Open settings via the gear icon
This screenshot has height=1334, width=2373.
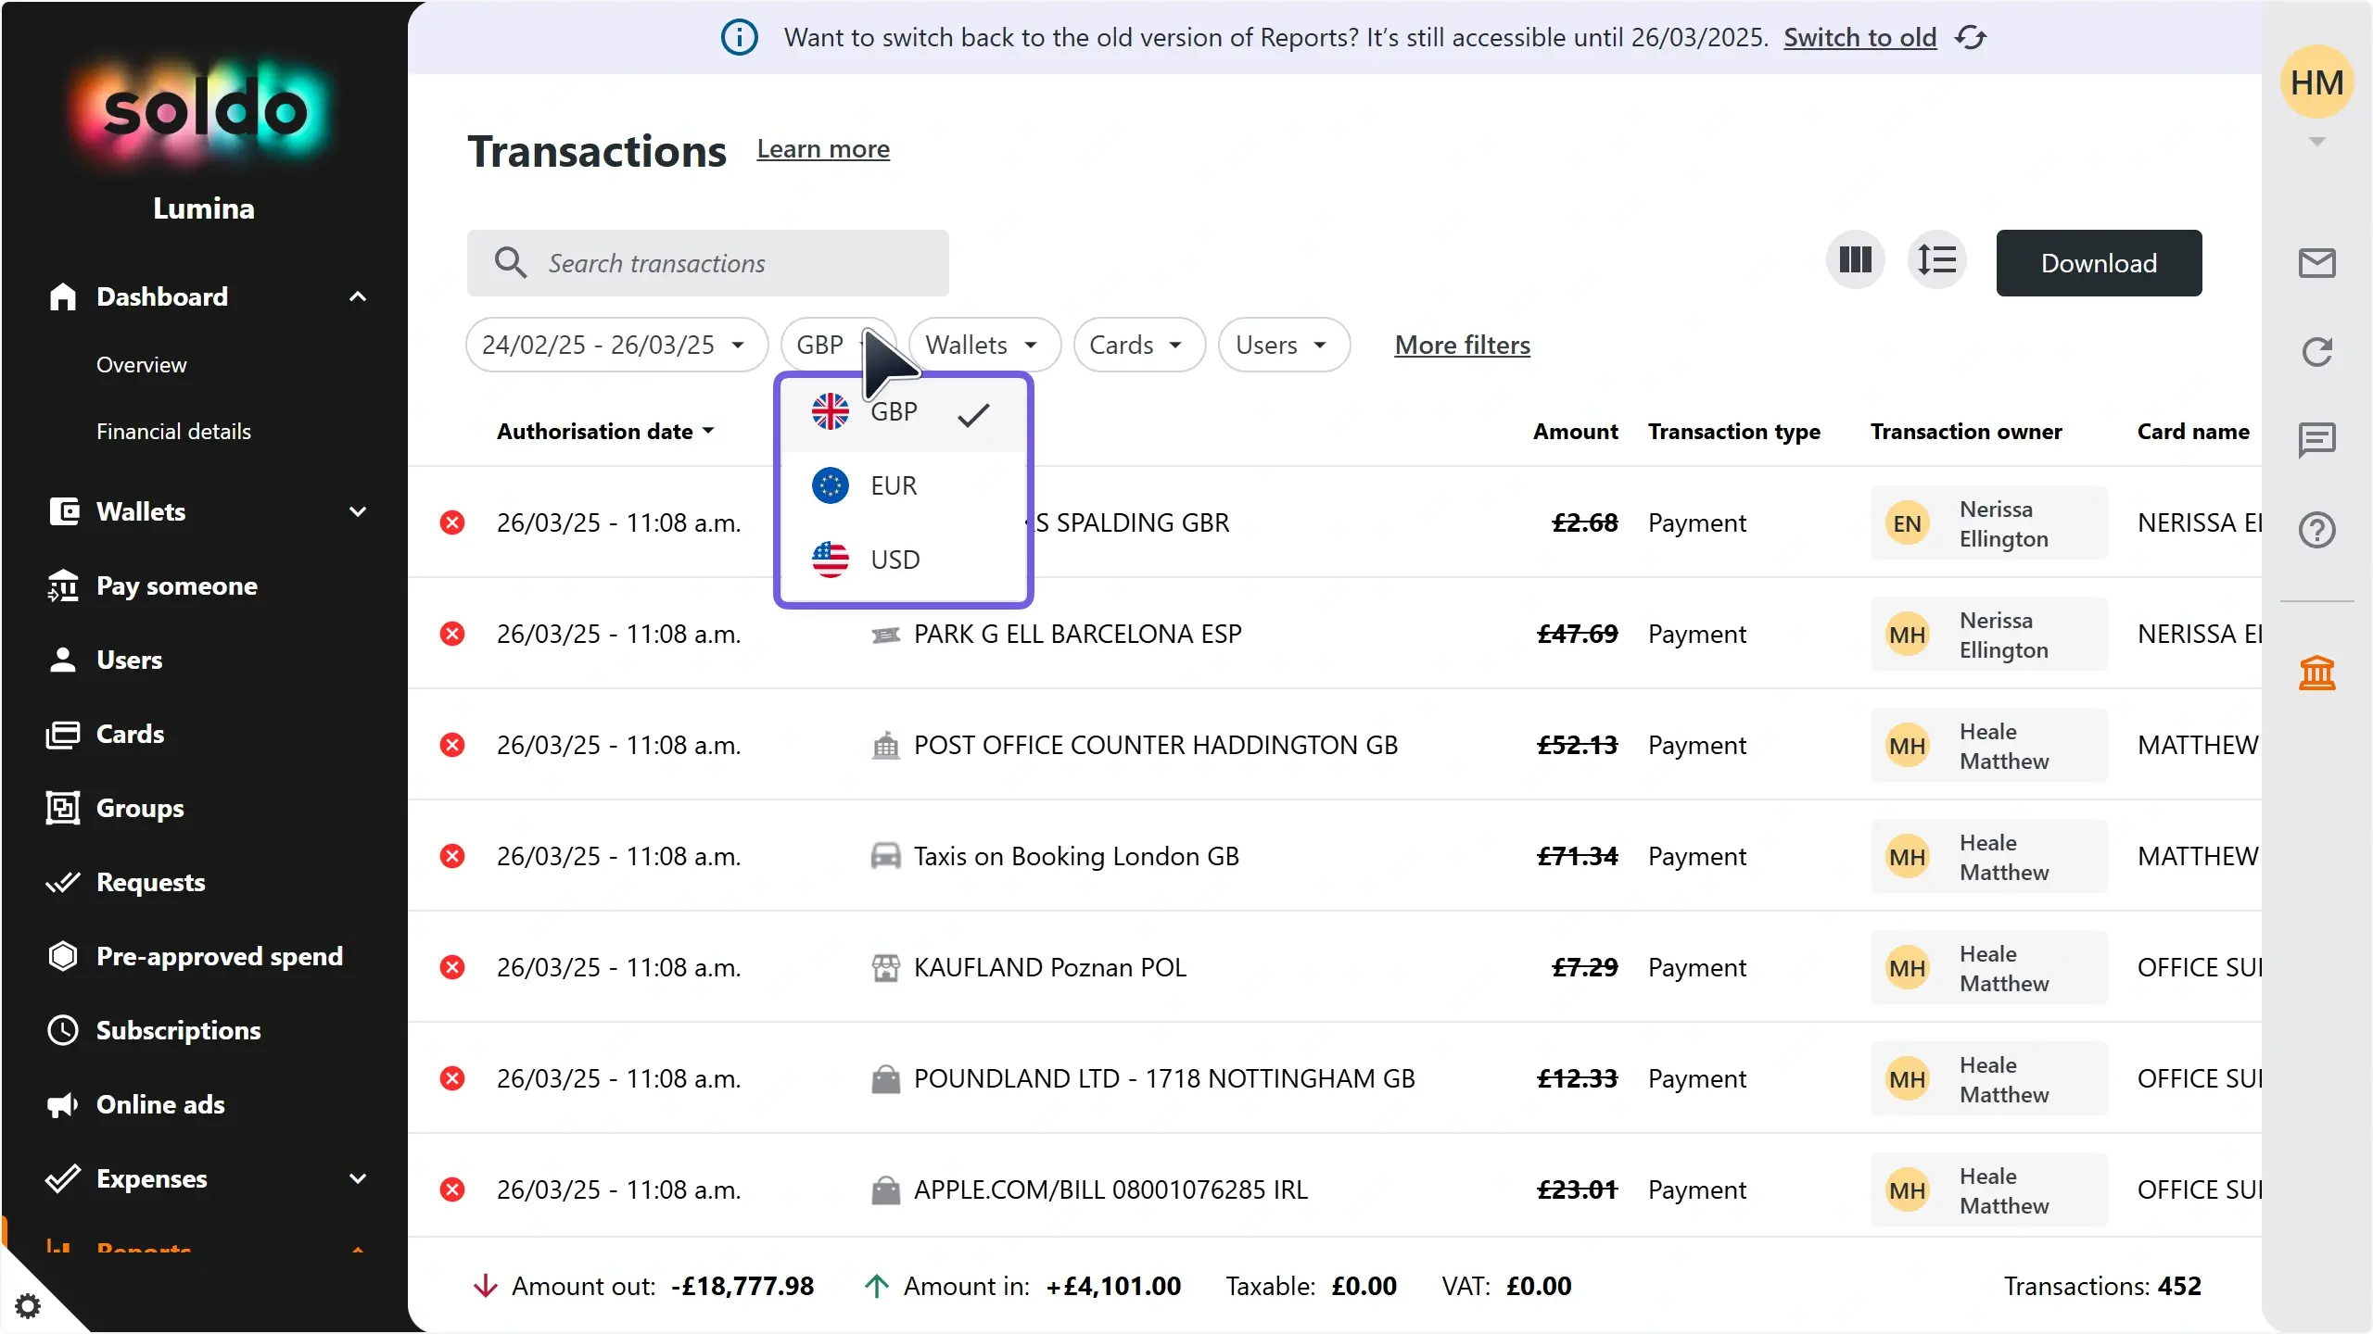(29, 1305)
